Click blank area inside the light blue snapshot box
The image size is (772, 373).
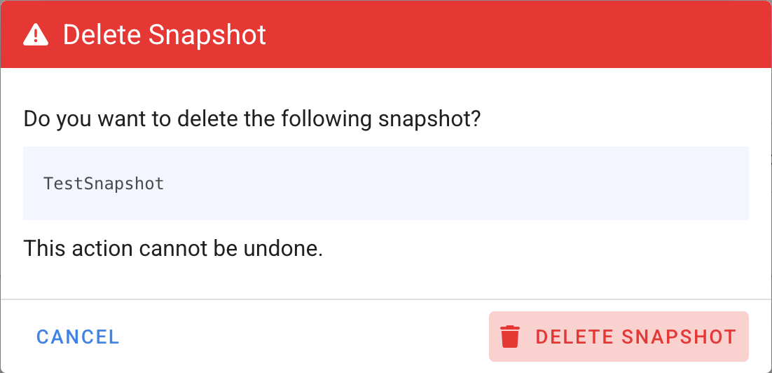(x=455, y=184)
